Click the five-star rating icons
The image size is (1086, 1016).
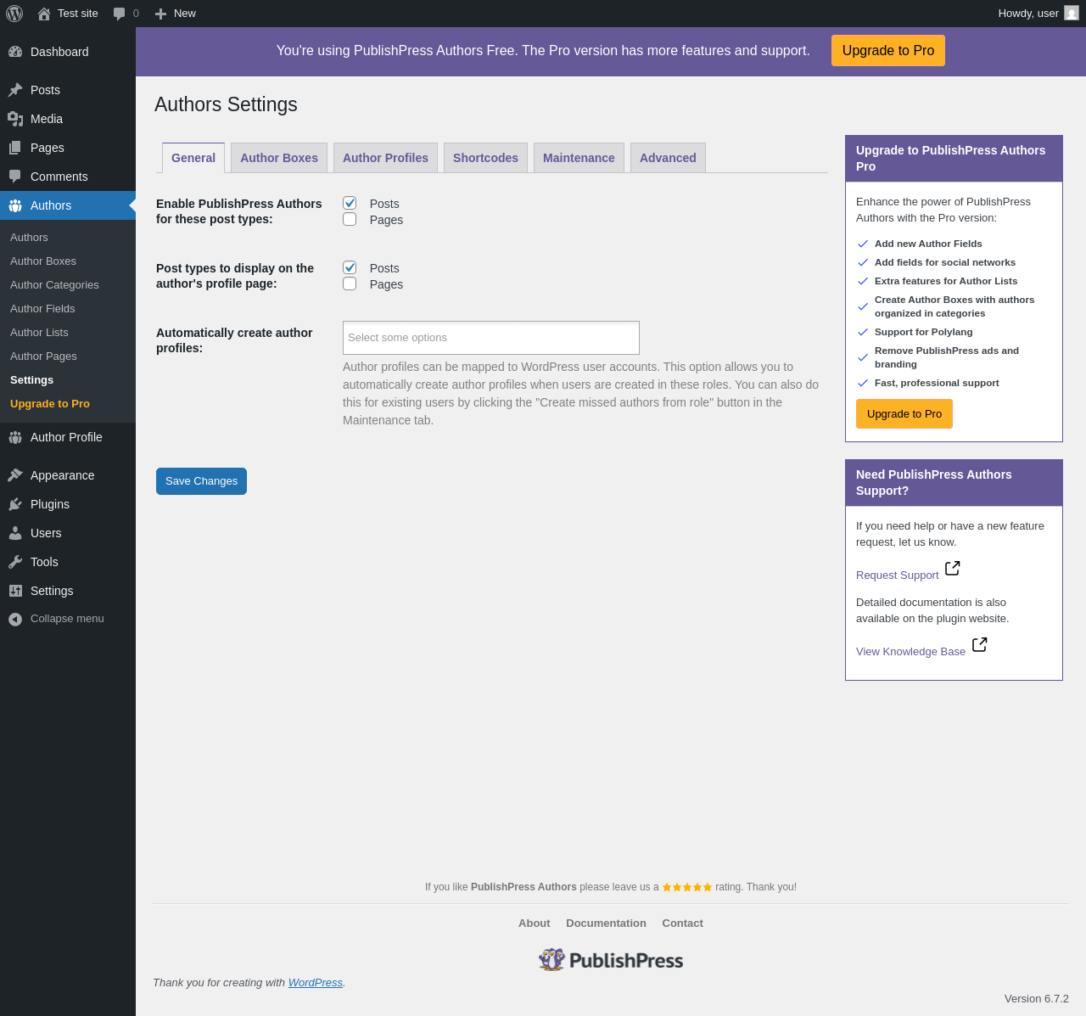(687, 887)
